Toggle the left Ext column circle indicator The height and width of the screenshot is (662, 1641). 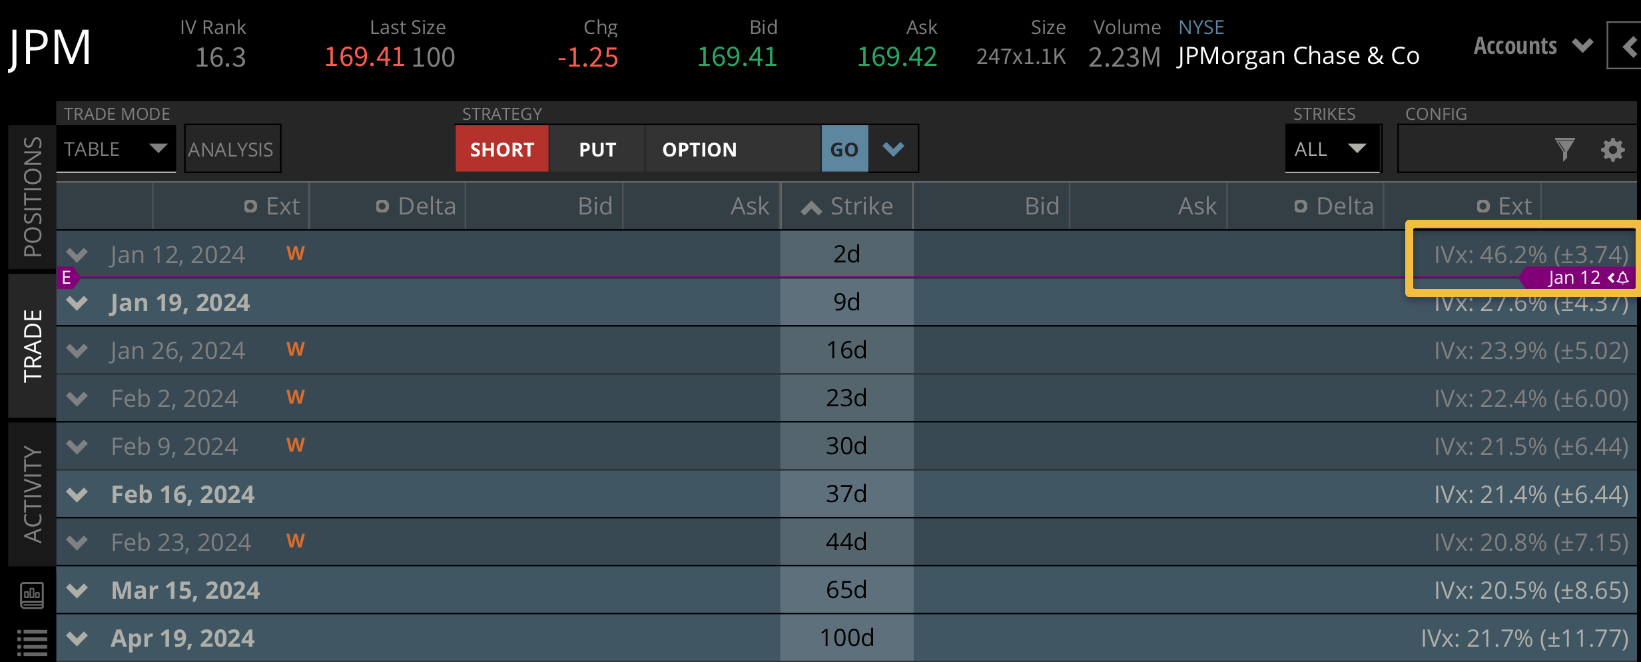point(251,206)
